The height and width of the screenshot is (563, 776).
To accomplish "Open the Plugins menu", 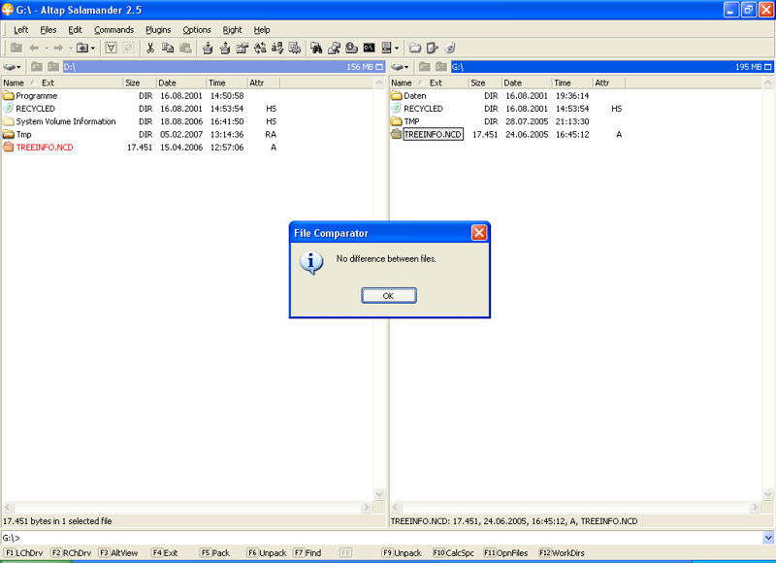I will click(x=158, y=30).
